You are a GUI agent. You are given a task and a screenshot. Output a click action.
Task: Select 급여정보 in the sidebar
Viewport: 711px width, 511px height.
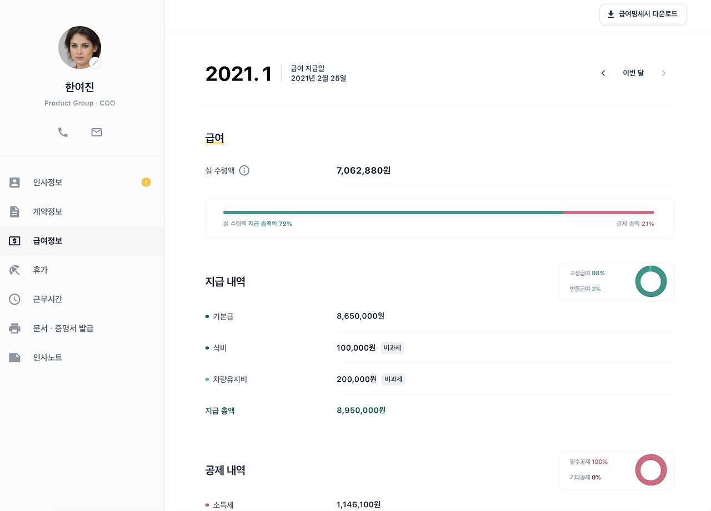click(x=82, y=241)
